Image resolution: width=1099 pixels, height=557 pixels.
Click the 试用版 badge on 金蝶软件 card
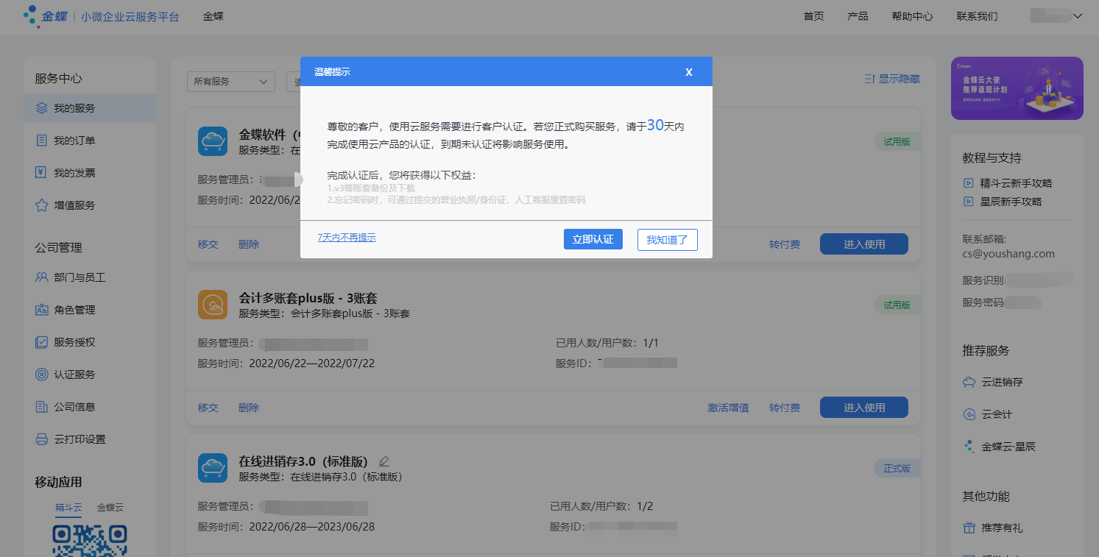click(x=897, y=142)
